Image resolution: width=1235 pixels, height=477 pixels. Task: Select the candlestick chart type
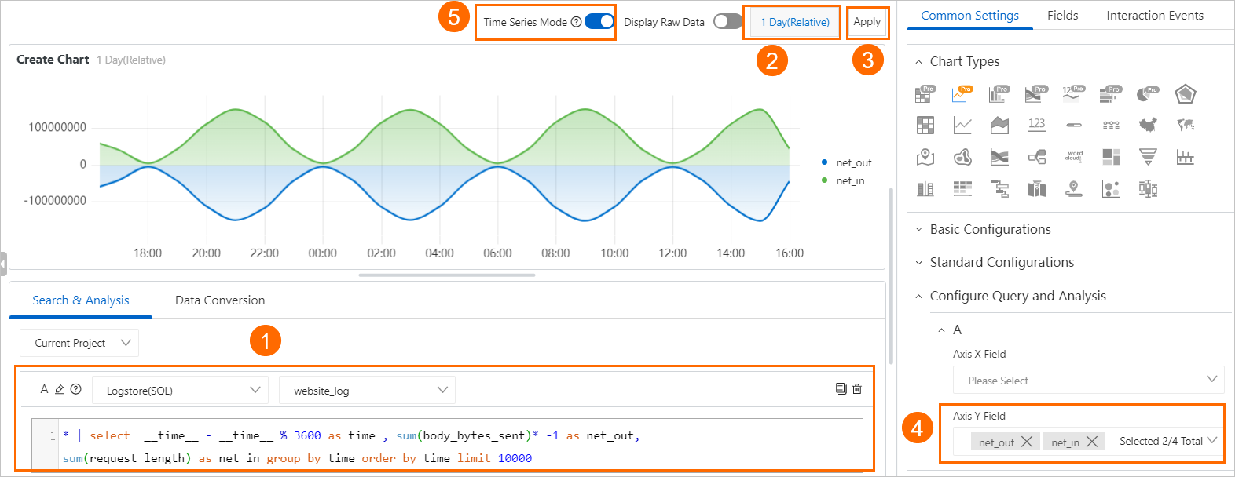1148,188
